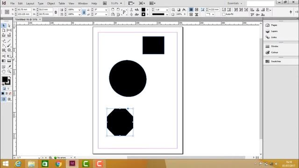Click the drop shadow effect icon

click(178, 10)
